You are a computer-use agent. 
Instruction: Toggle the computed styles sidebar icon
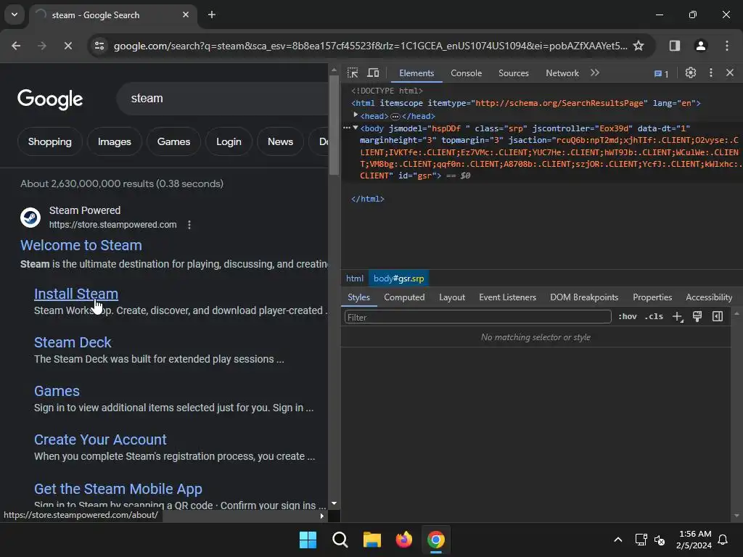[x=718, y=316]
